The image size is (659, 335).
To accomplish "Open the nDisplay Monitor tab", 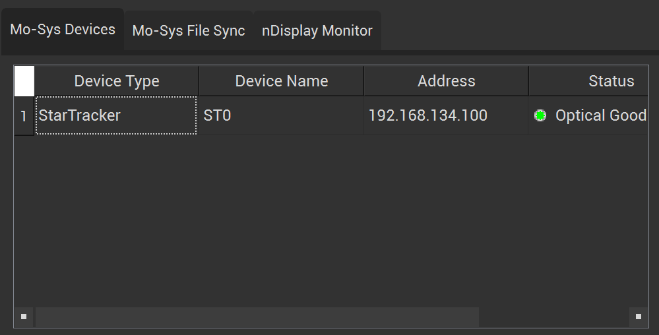I will click(317, 31).
